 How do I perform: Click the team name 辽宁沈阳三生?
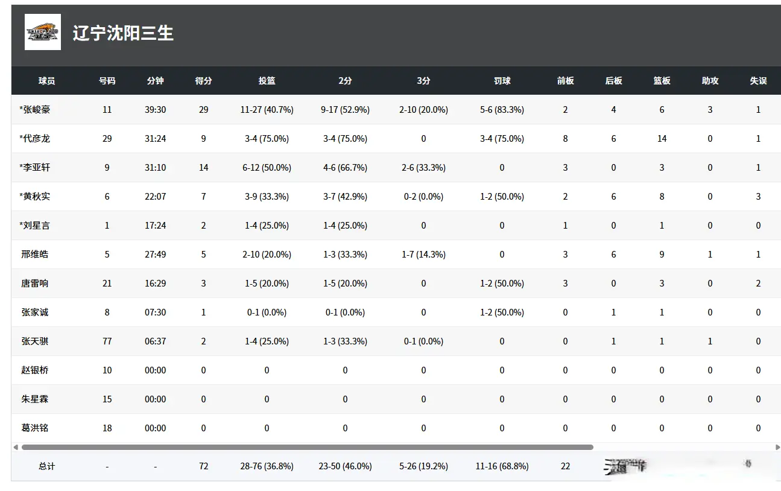123,33
